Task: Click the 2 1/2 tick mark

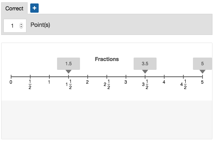Action: (107, 77)
